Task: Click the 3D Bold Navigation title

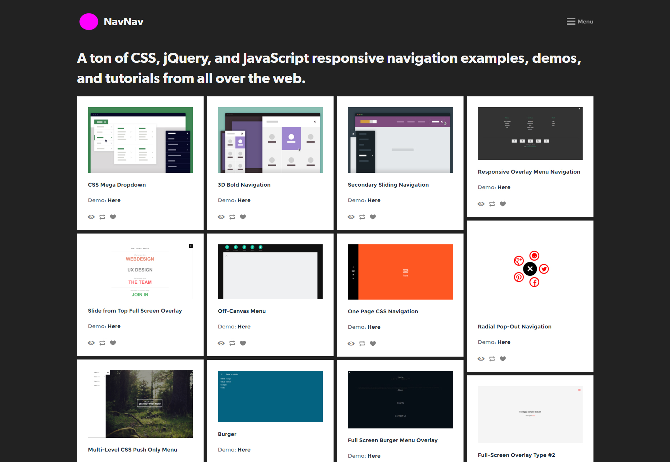Action: (244, 185)
